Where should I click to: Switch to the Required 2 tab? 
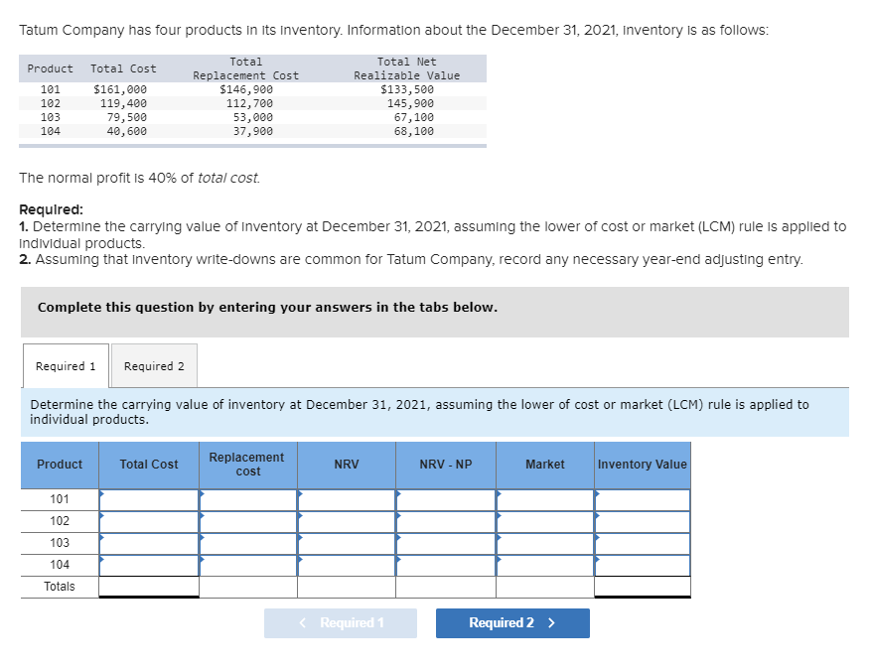[x=154, y=365]
